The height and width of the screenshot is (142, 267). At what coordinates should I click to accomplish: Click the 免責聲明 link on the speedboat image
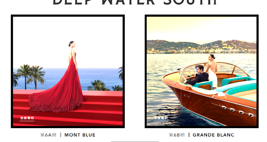161,118
